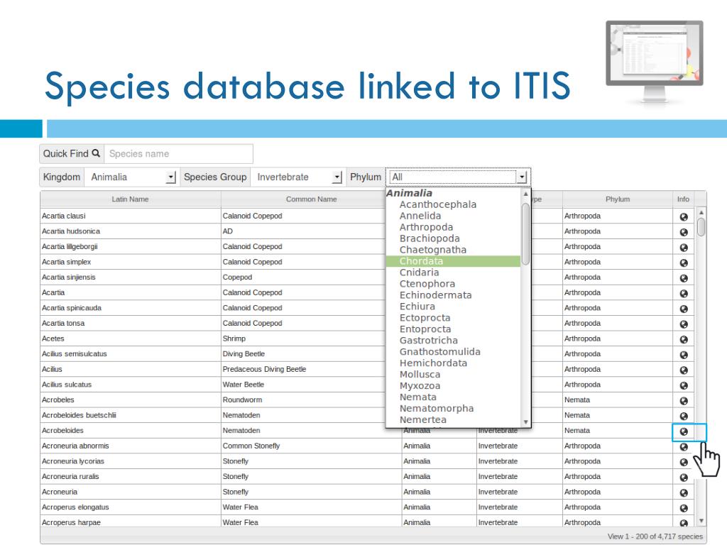This screenshot has height=545, width=727.
Task: Sort by the Phylum column header
Action: [x=618, y=199]
